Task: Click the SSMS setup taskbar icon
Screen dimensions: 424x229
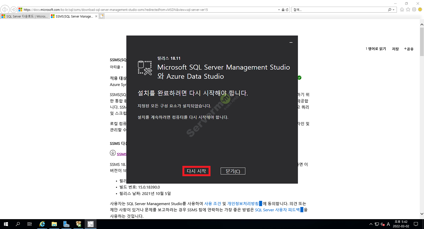Action: (x=91, y=224)
